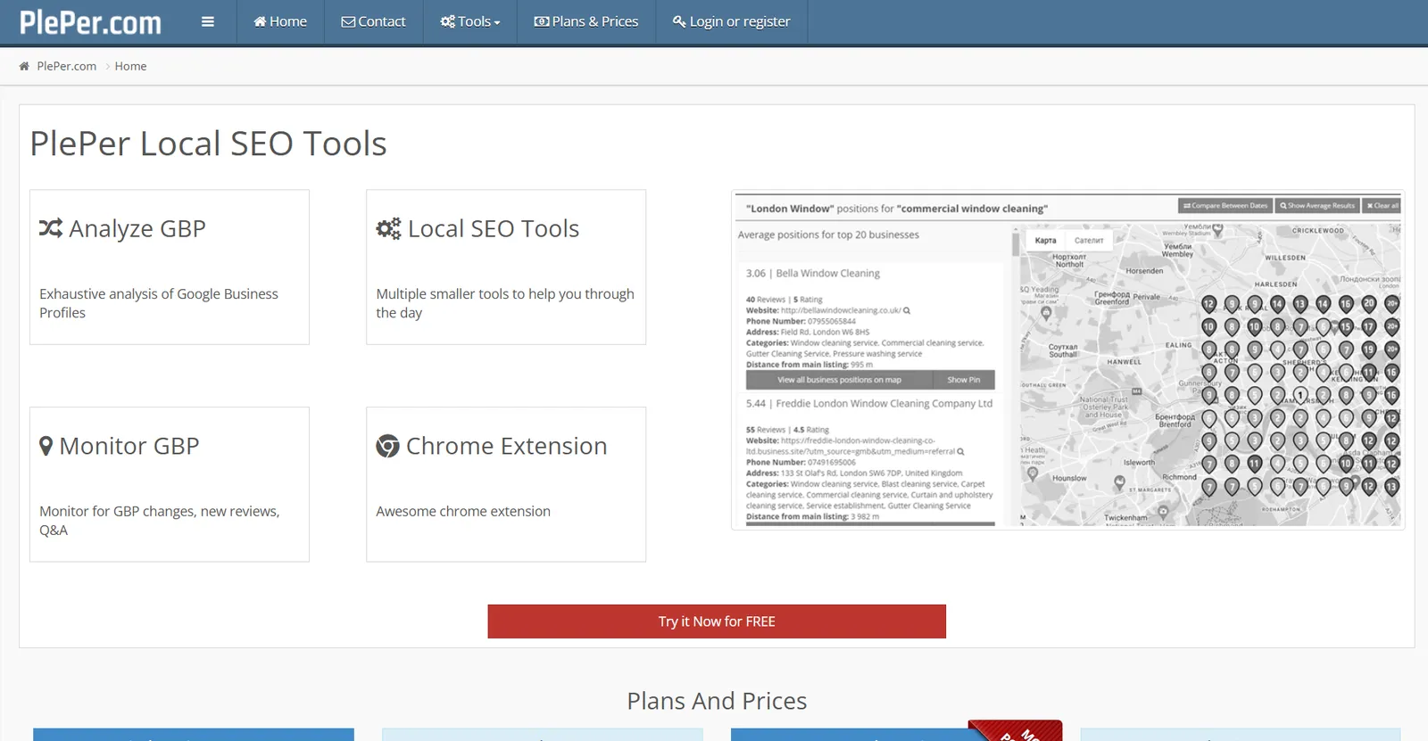Viewport: 1428px width, 741px height.
Task: Click the map pin icon on Monitor GBP
Action: tap(46, 446)
